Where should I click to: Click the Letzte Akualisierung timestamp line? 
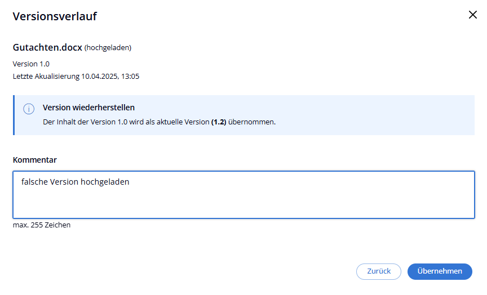[x=76, y=76]
